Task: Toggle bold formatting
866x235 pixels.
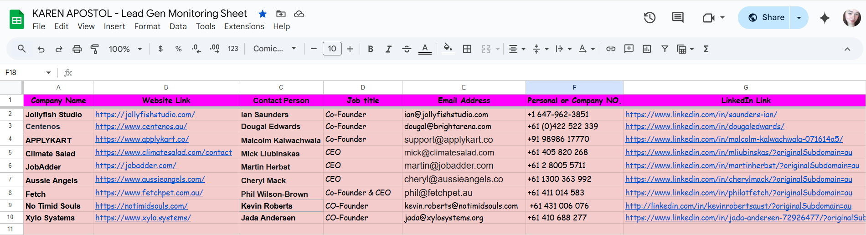Action: tap(371, 49)
